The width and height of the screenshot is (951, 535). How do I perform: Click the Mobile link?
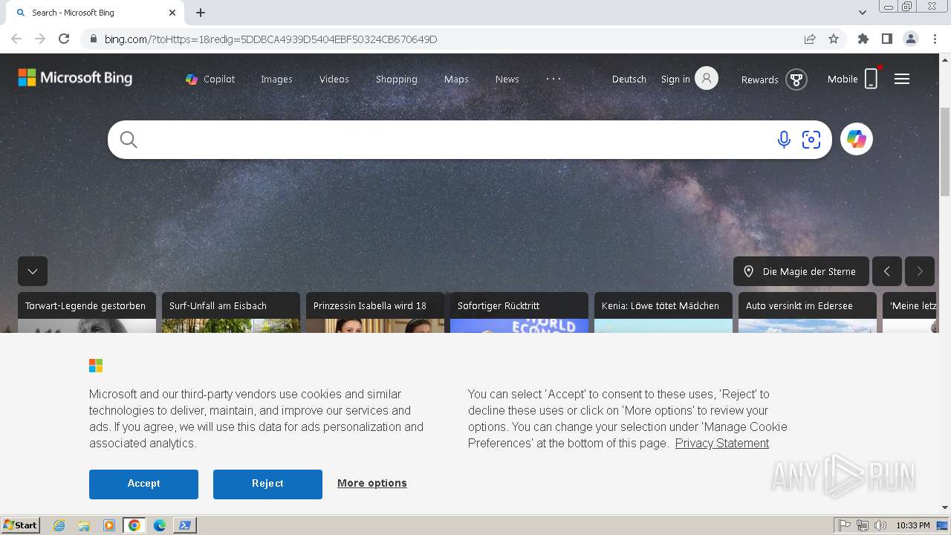[843, 79]
